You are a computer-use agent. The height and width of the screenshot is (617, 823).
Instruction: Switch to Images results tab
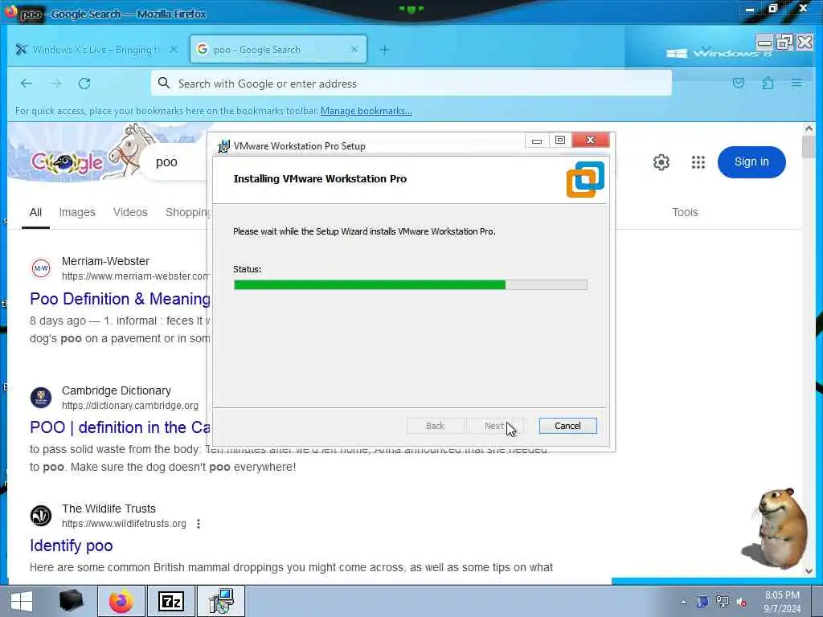pos(77,212)
